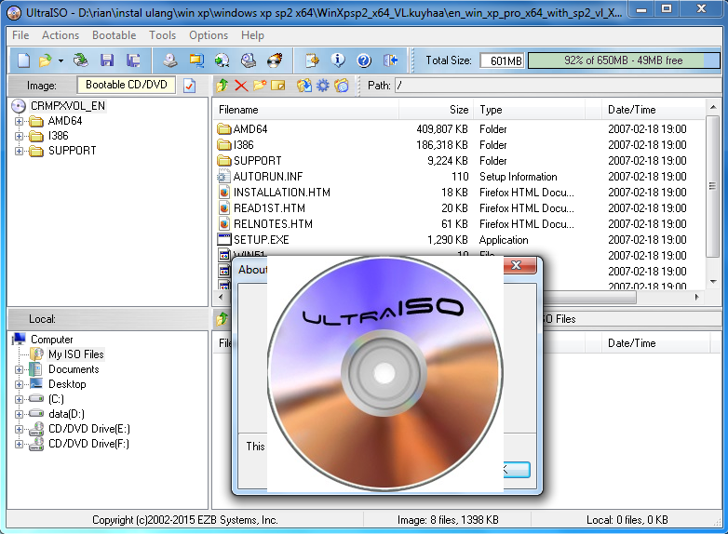728x534 pixels.
Task: Click the Save floppy disk icon
Action: [x=107, y=60]
